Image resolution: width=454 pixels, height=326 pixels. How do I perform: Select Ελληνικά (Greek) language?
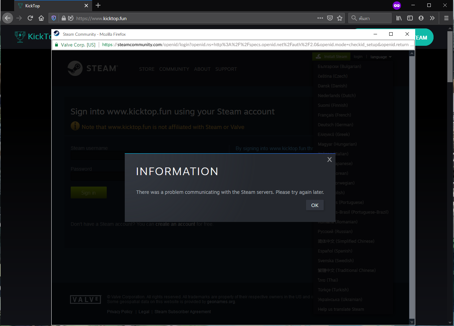point(334,134)
